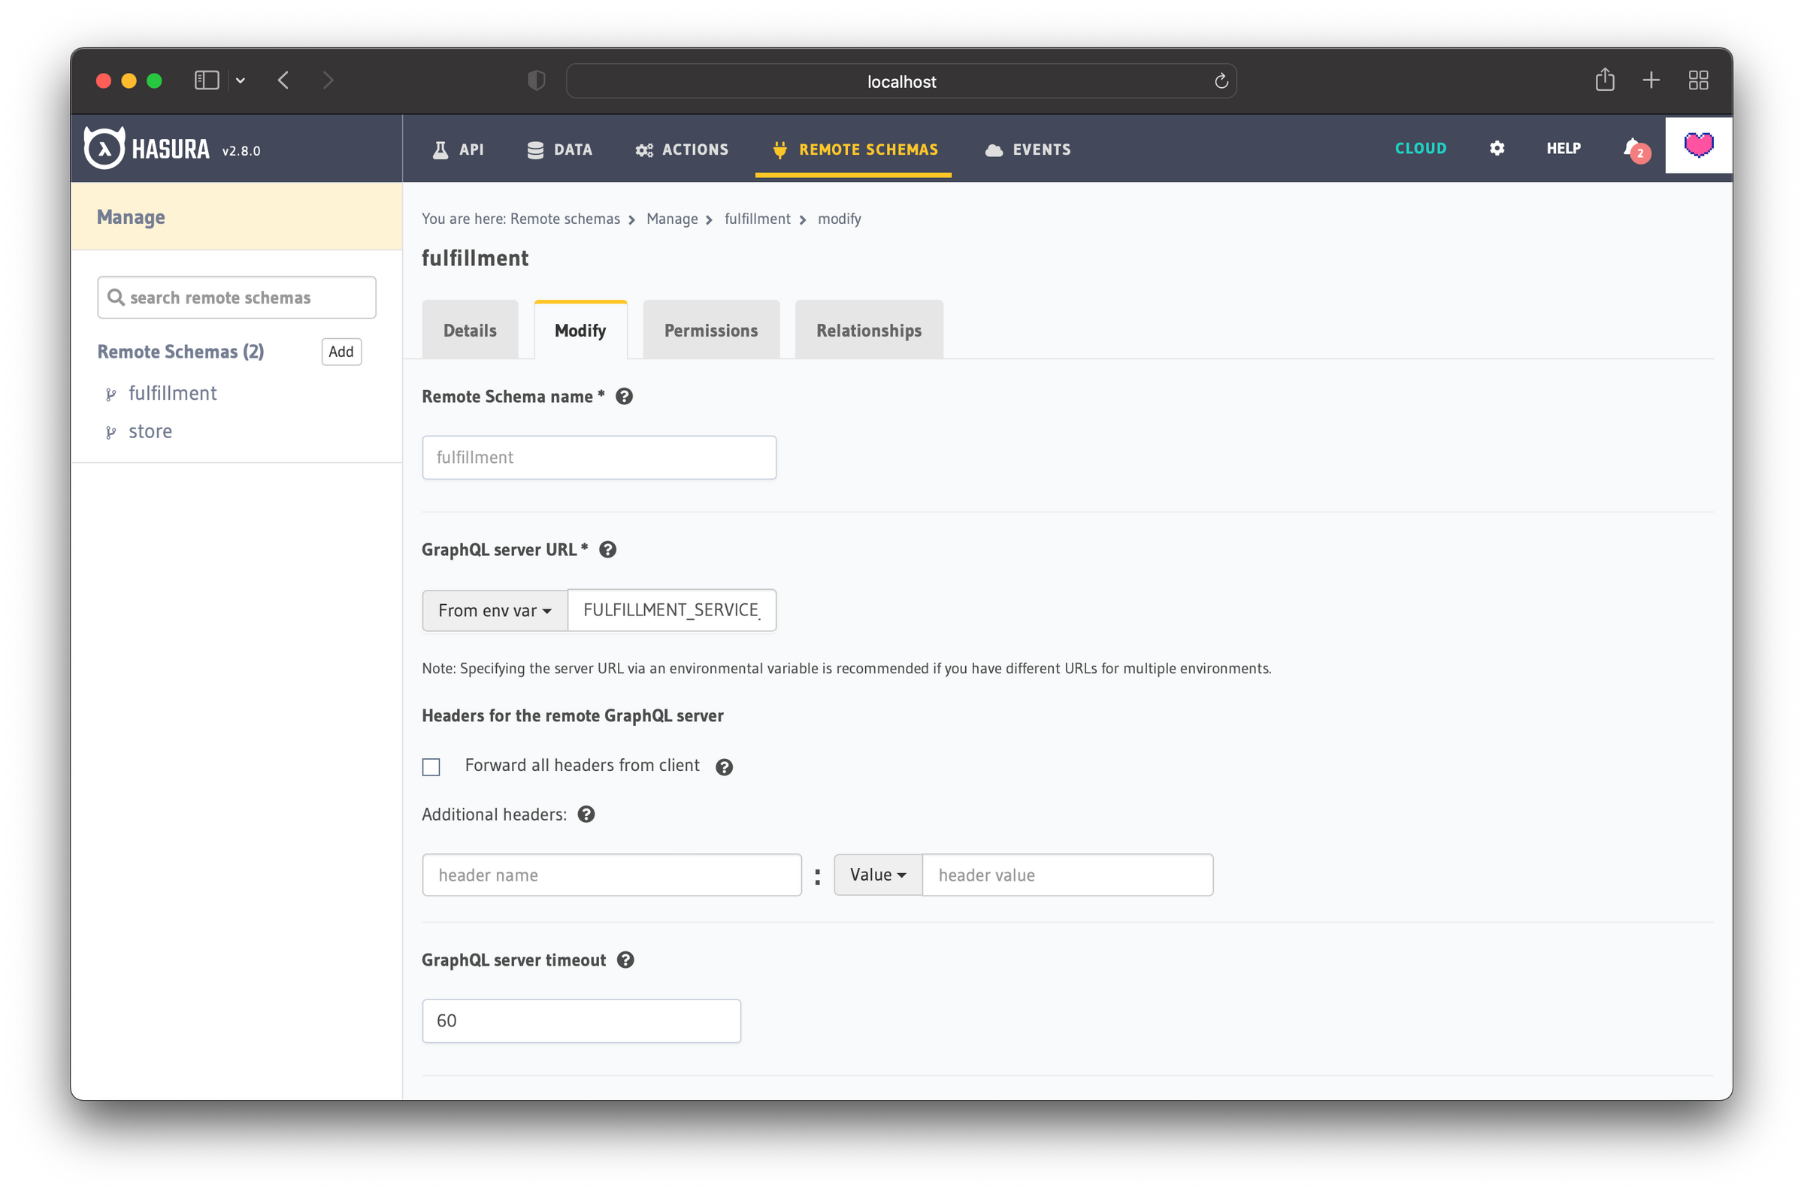Click the pink heart account avatar
The height and width of the screenshot is (1194, 1804).
click(x=1698, y=145)
